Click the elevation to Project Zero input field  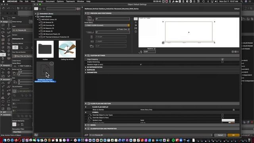point(113,32)
